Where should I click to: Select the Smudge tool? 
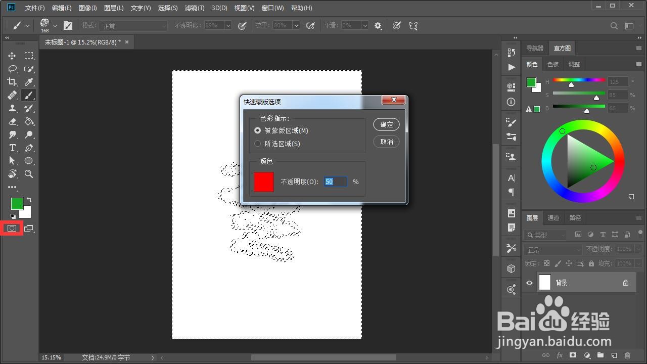[12, 134]
